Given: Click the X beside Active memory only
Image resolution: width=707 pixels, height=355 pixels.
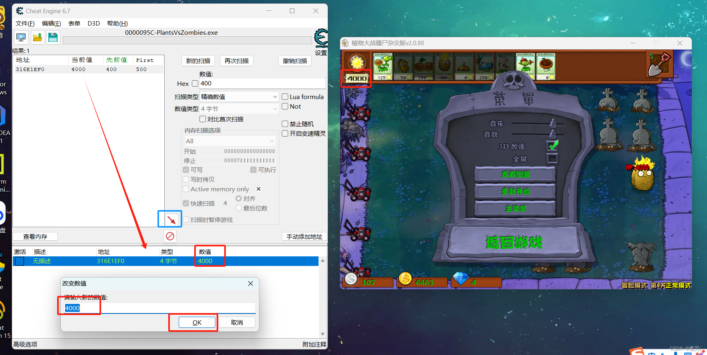Looking at the screenshot, I should [259, 189].
